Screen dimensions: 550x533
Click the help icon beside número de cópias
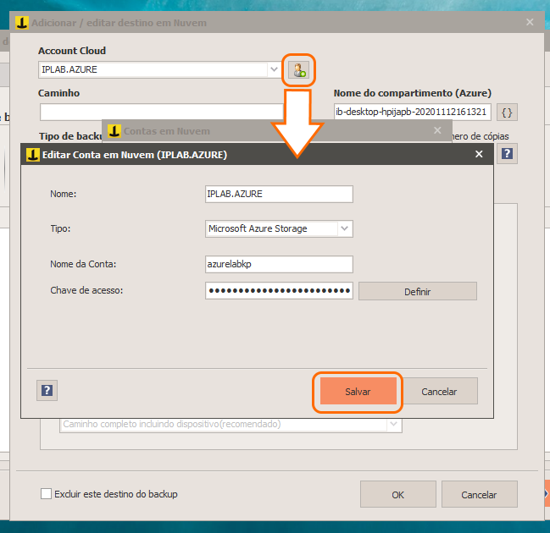click(507, 153)
